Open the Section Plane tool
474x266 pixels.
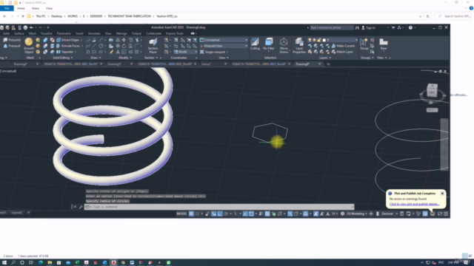[153, 46]
